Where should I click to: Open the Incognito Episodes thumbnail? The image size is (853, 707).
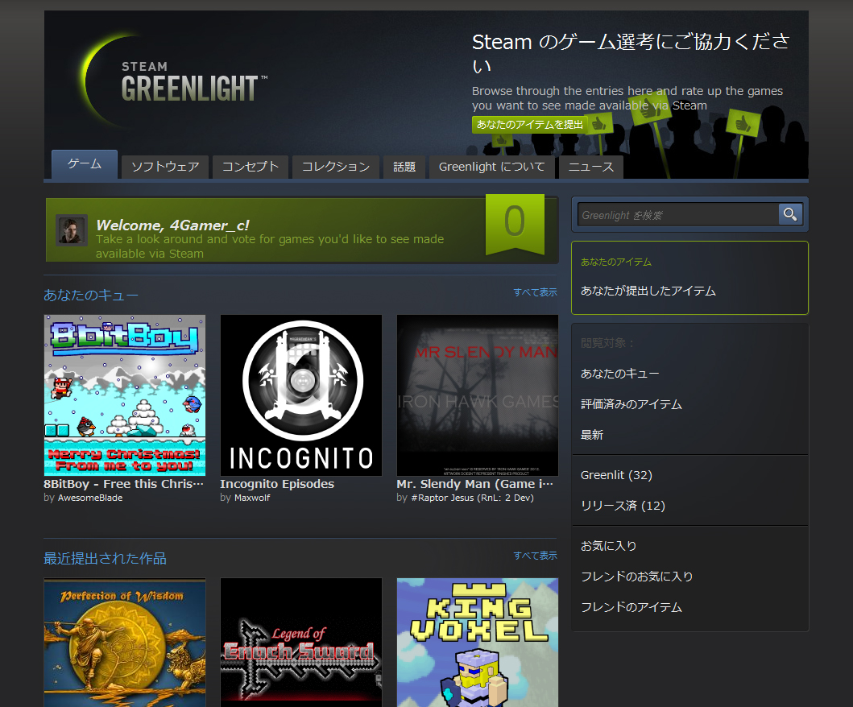coord(301,395)
